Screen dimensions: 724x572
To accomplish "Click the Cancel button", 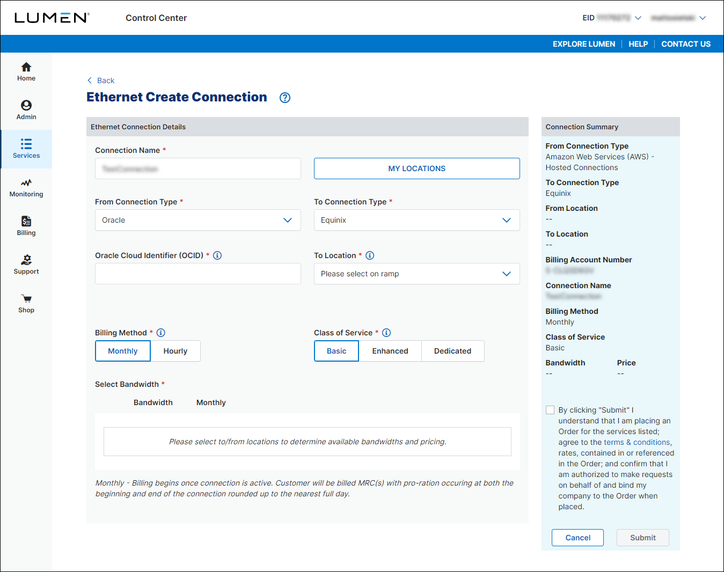I will click(577, 538).
